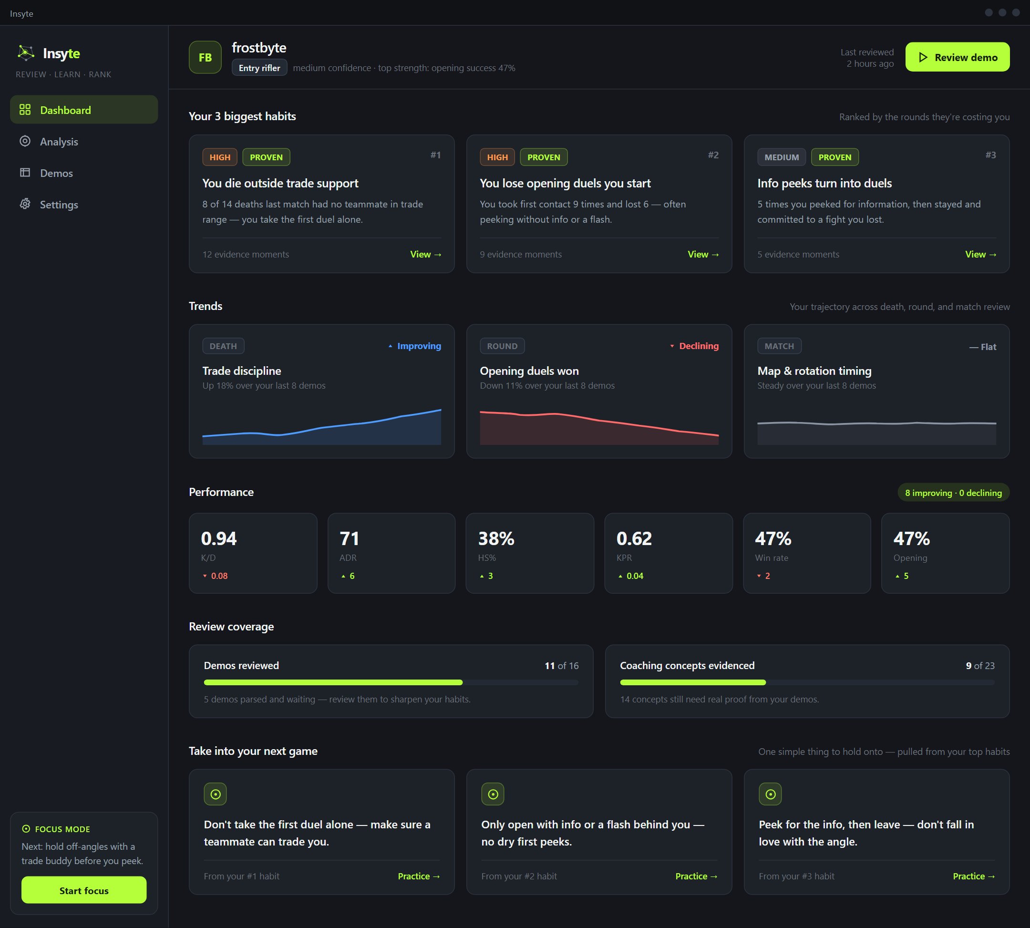Click 'Last reviewed 2 hours ago' text

tap(867, 58)
